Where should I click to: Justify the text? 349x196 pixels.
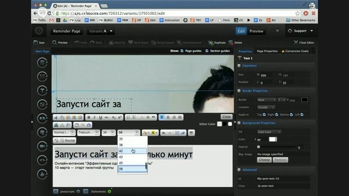(x=180, y=118)
